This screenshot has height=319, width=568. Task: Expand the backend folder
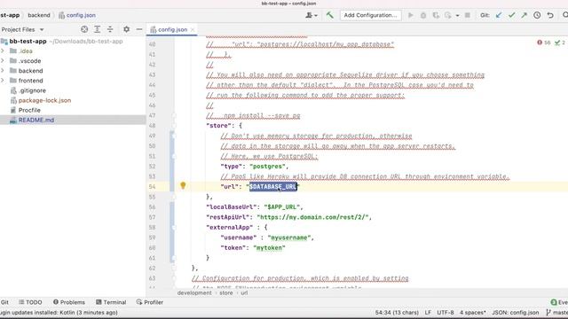[3, 71]
